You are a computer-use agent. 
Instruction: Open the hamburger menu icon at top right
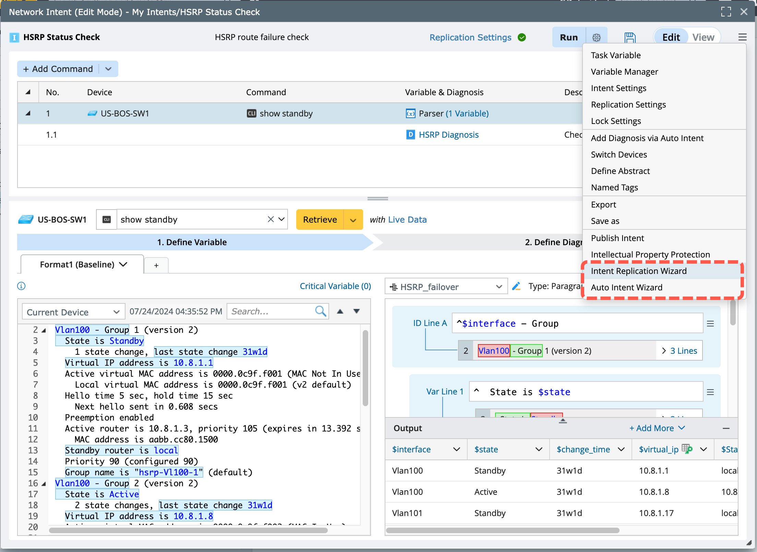743,37
